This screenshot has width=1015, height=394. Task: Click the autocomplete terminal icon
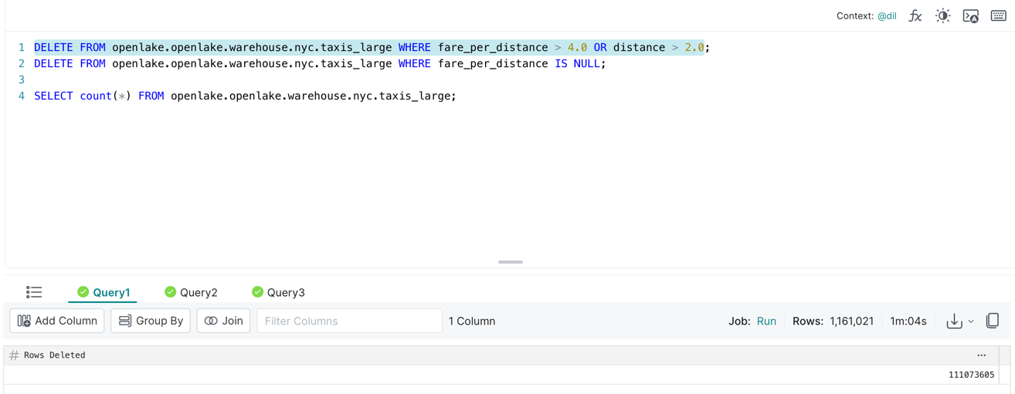pyautogui.click(x=971, y=16)
